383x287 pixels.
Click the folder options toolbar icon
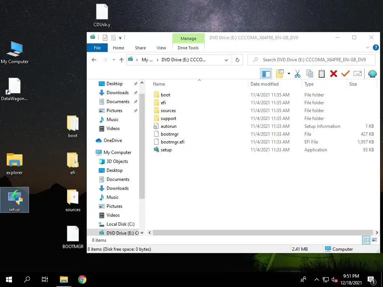pyautogui.click(x=280, y=74)
